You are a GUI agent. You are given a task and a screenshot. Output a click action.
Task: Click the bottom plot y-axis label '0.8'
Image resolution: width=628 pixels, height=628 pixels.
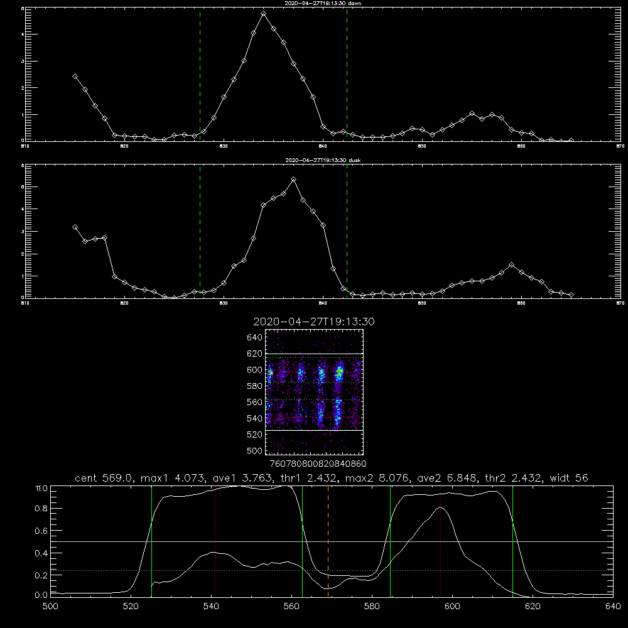(41, 509)
